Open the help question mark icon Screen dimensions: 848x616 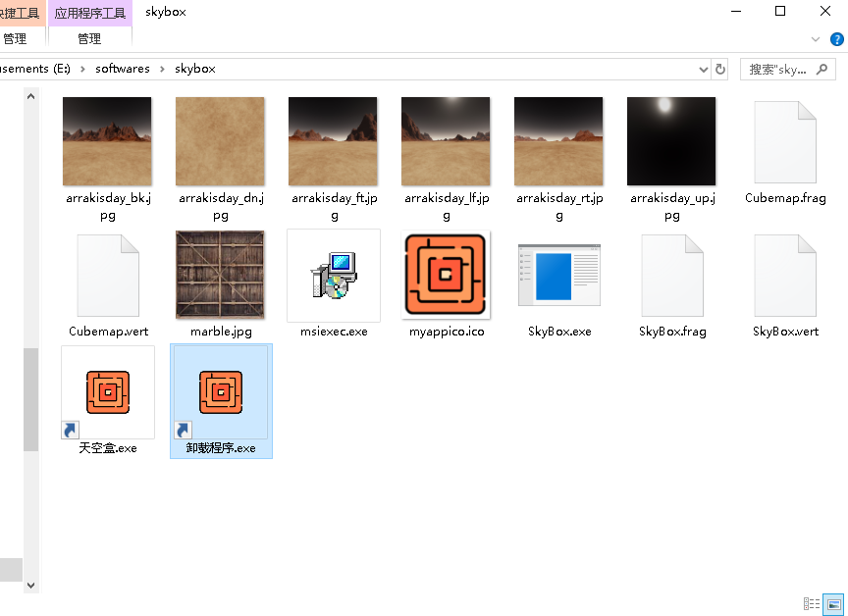(x=836, y=39)
